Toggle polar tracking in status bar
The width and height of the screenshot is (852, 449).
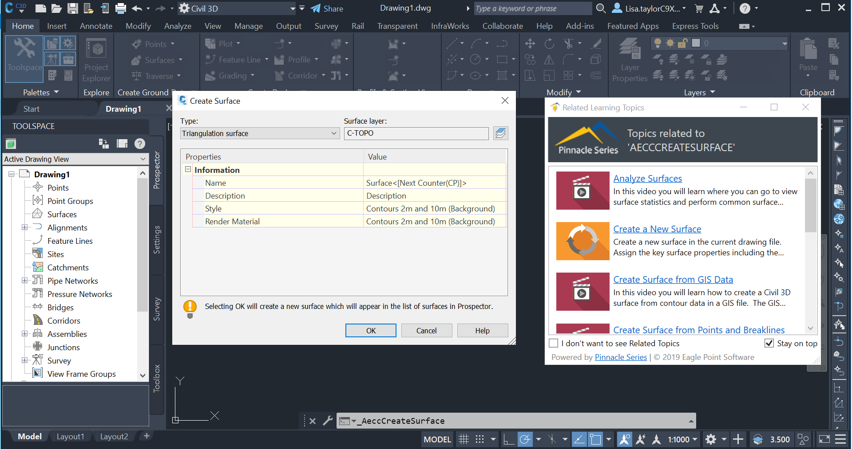coord(525,439)
